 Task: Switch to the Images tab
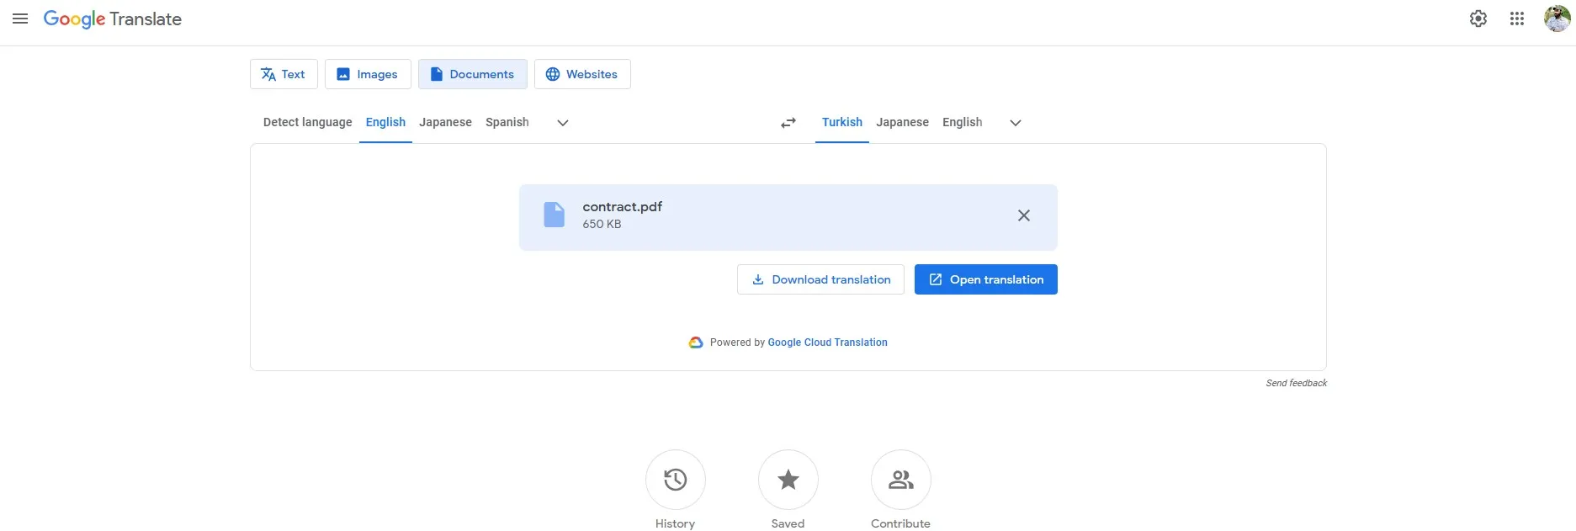[368, 74]
